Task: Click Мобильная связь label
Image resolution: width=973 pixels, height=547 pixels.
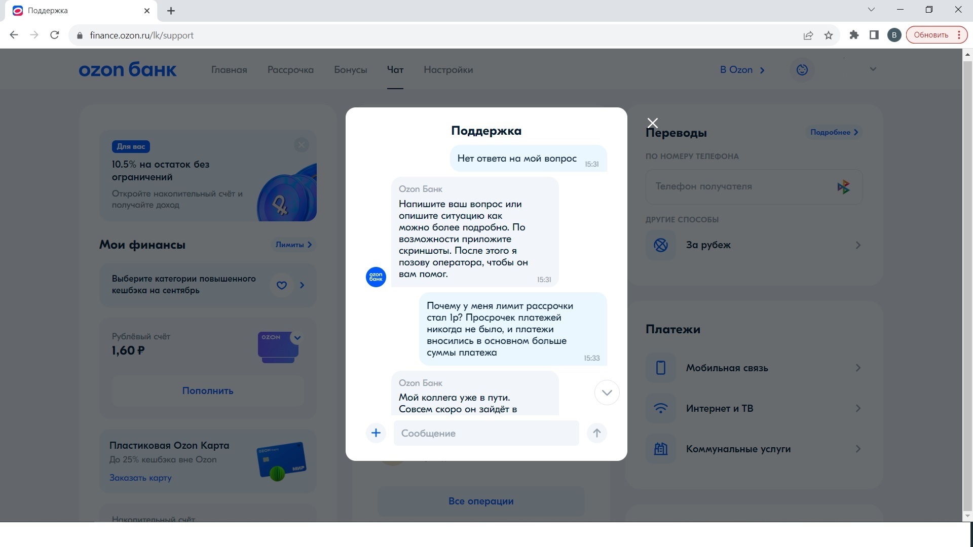Action: coord(727,368)
